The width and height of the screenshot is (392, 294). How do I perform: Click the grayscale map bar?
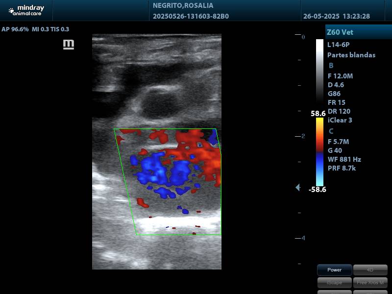pos(319,73)
